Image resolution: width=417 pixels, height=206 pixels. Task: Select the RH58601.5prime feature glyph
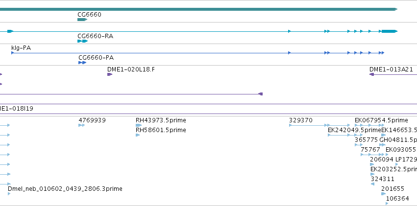point(138,135)
